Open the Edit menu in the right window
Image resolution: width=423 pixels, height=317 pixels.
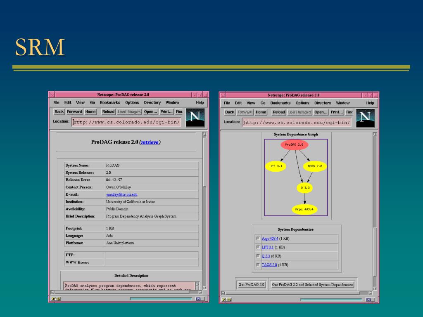click(x=238, y=103)
